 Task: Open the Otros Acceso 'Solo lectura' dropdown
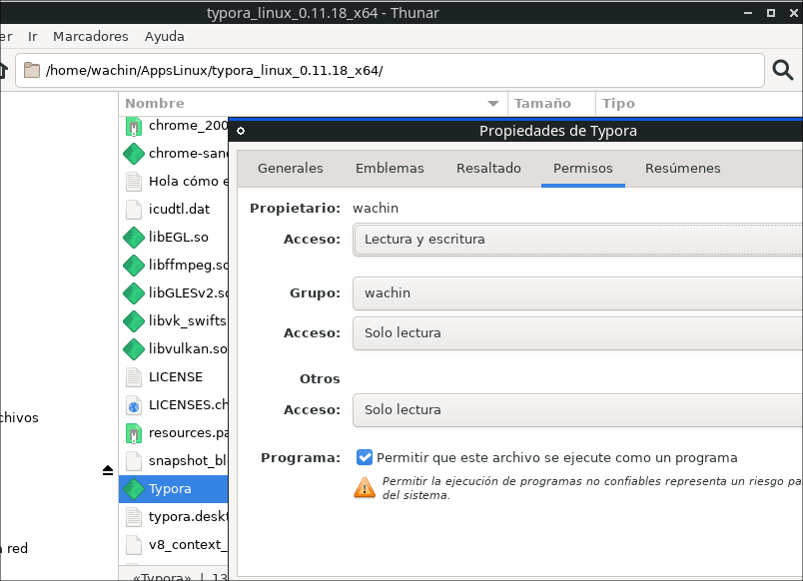[577, 410]
